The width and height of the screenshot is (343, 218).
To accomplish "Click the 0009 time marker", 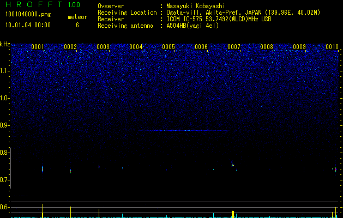I will (299, 47).
